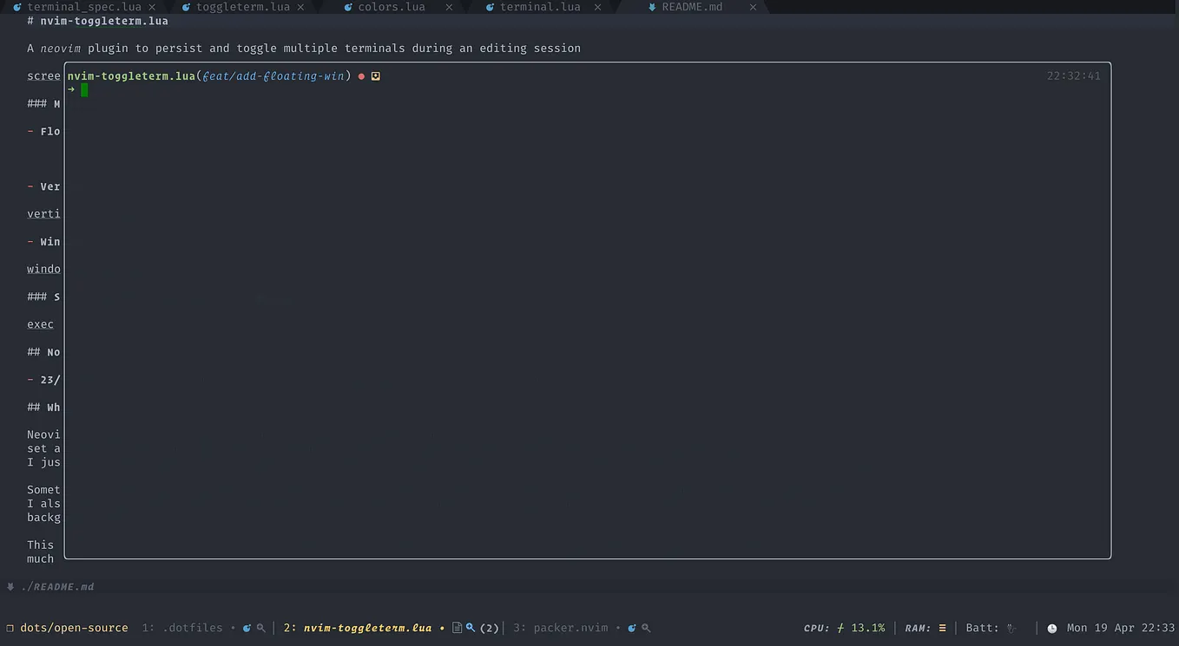Viewport: 1179px width, 646px height.
Task: Switch to the colors.lua tab
Action: [390, 7]
